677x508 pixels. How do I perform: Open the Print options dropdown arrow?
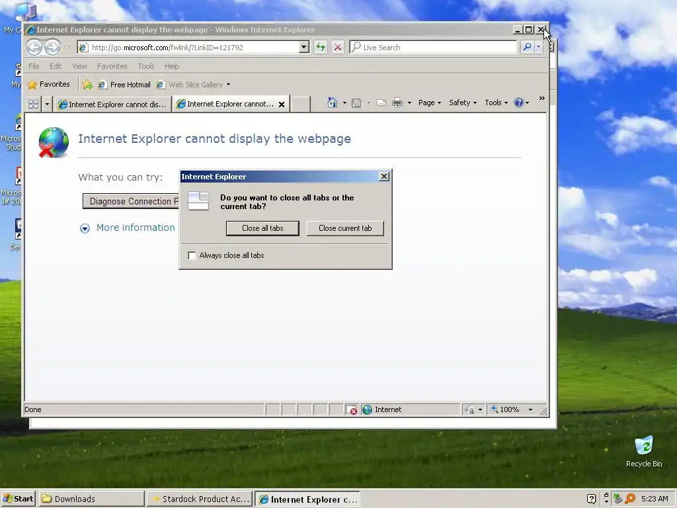(409, 103)
